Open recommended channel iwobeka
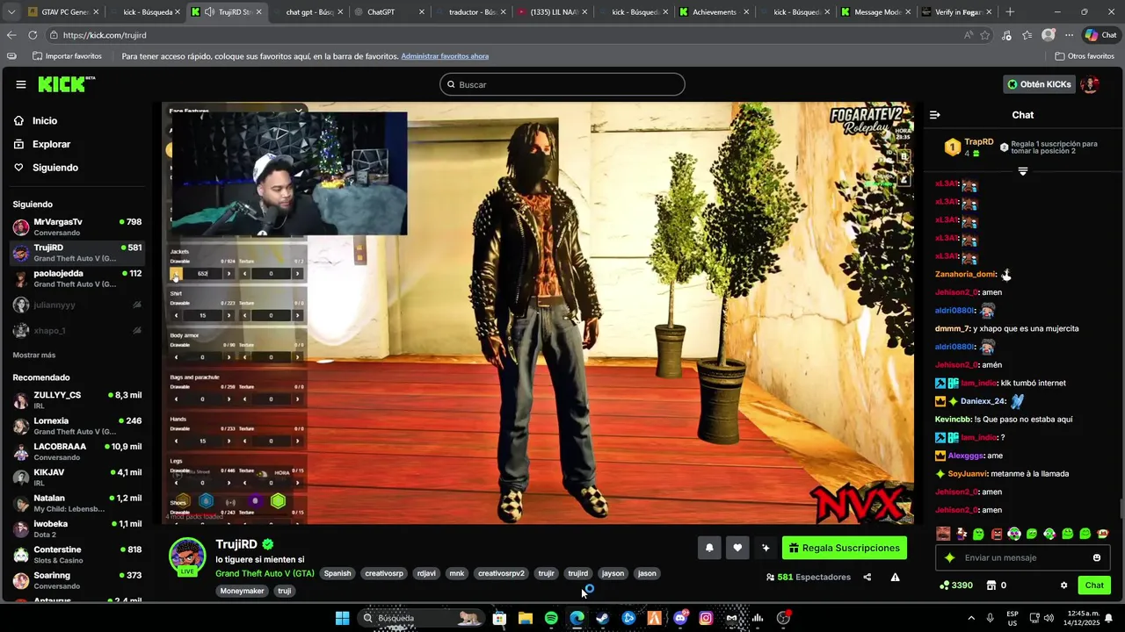1125x632 pixels. (x=76, y=528)
